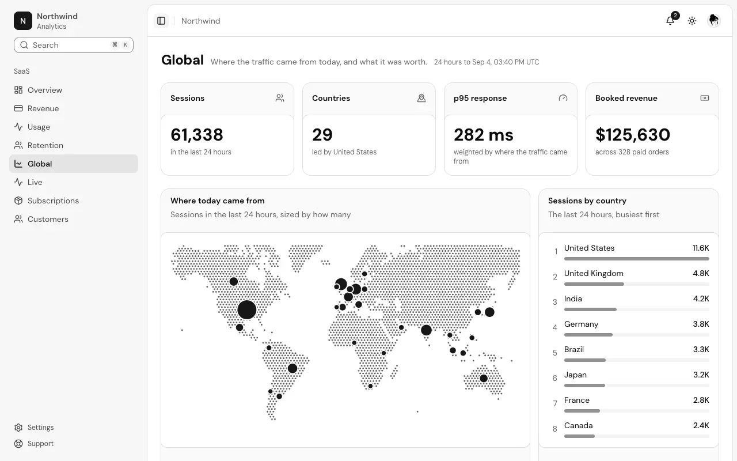Click Booked revenue banknote icon
This screenshot has width=737, height=461.
[x=705, y=98]
